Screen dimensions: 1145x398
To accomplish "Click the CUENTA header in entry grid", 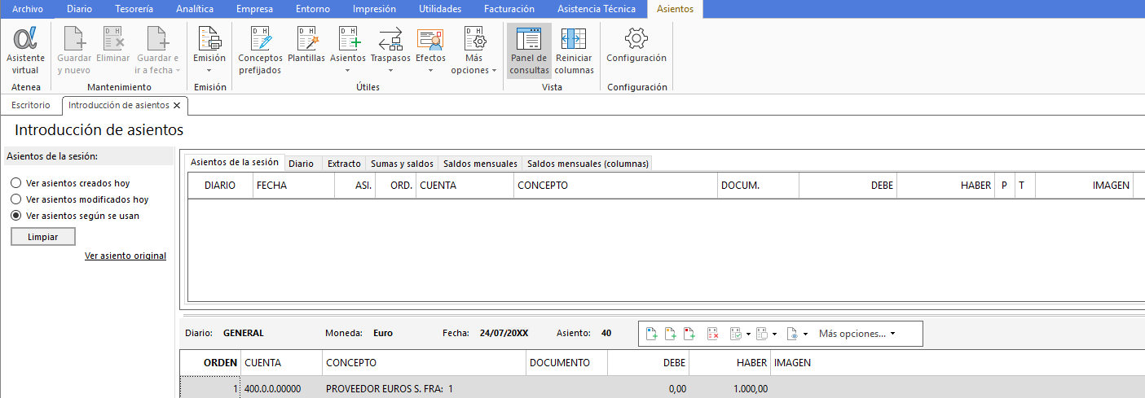I will [281, 362].
